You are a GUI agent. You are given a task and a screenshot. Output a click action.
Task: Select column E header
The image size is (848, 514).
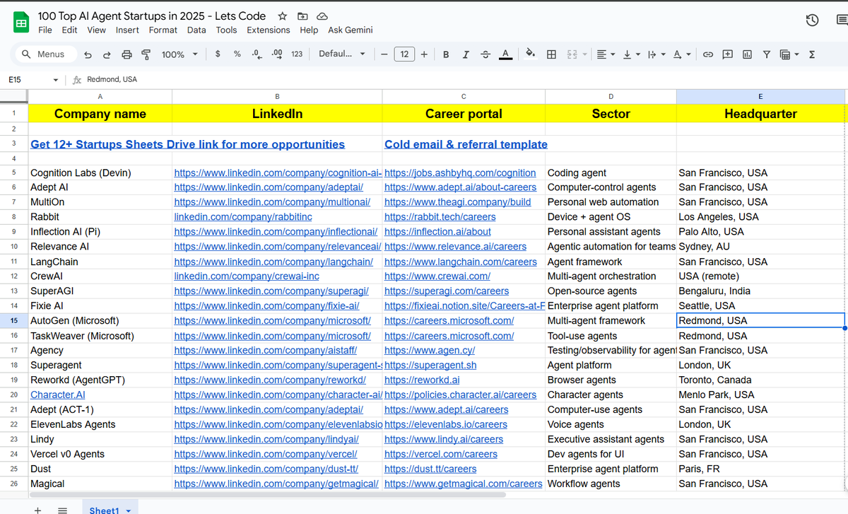point(760,96)
